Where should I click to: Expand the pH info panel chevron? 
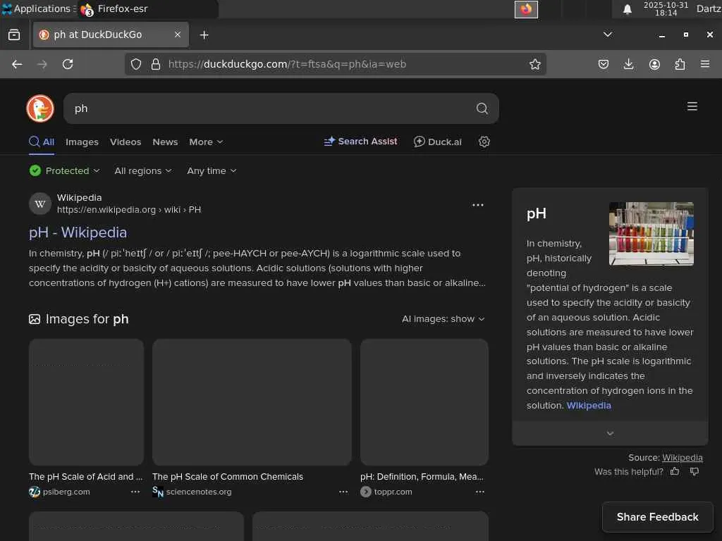[610, 433]
